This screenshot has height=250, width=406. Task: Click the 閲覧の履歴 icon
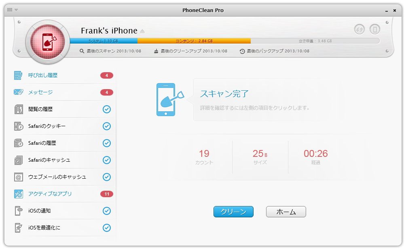point(18,109)
